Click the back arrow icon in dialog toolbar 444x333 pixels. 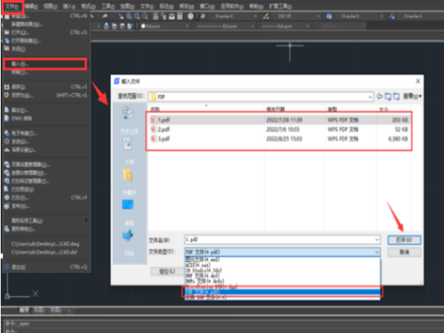click(x=380, y=96)
